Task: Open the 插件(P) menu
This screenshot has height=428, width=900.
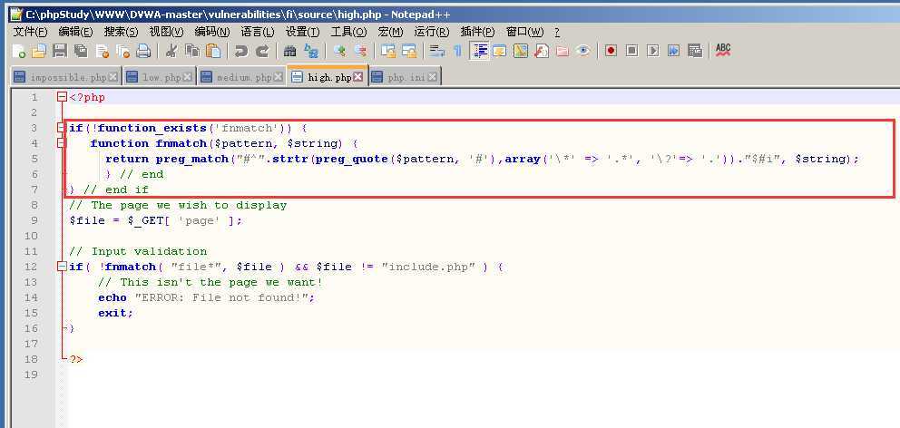Action: (477, 32)
